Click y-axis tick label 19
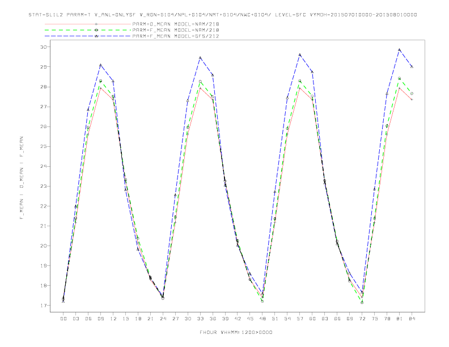The height and width of the screenshot is (347, 449). pyautogui.click(x=44, y=266)
